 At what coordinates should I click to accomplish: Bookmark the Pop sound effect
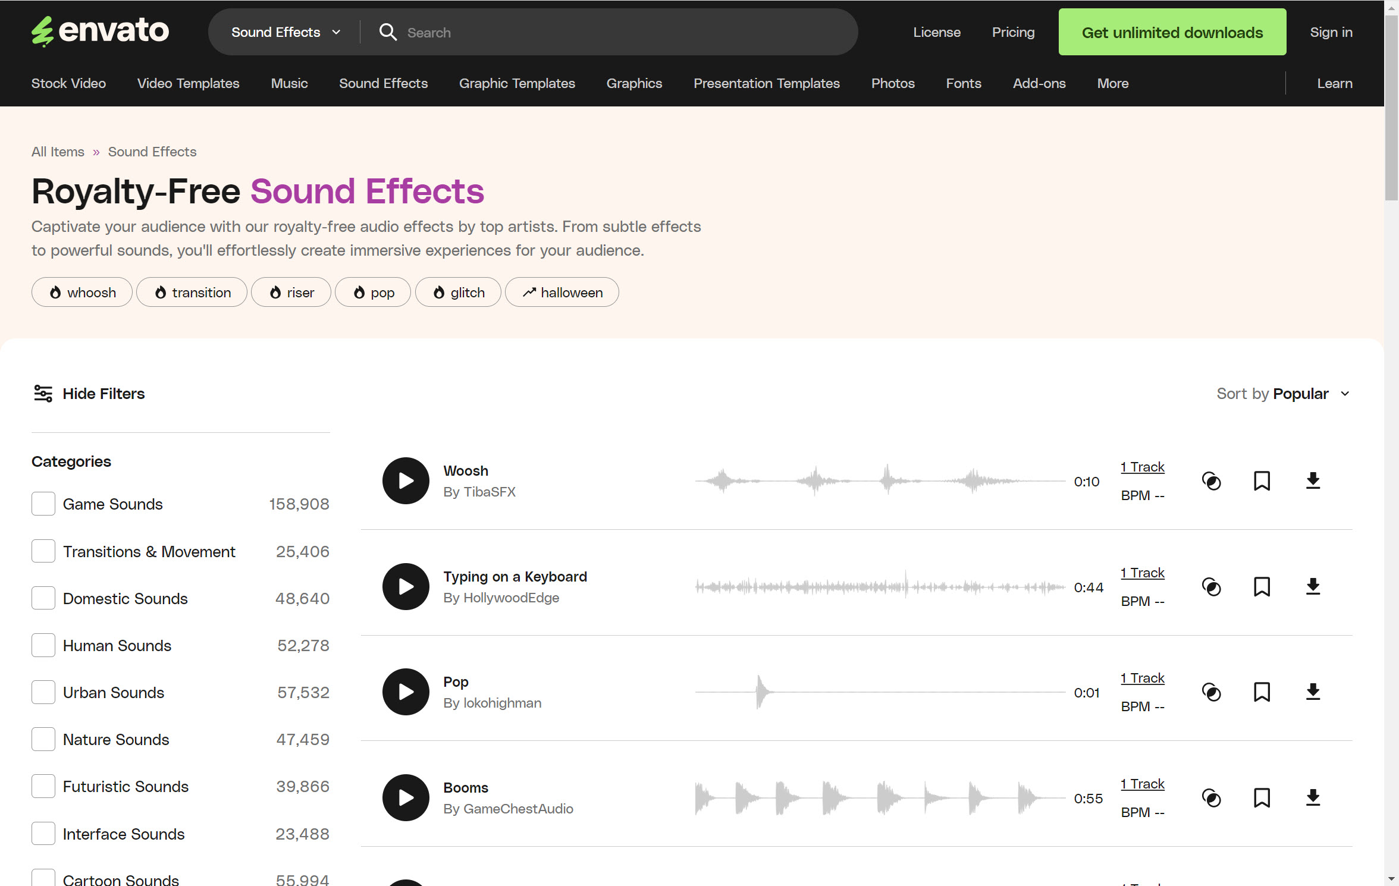pos(1262,692)
